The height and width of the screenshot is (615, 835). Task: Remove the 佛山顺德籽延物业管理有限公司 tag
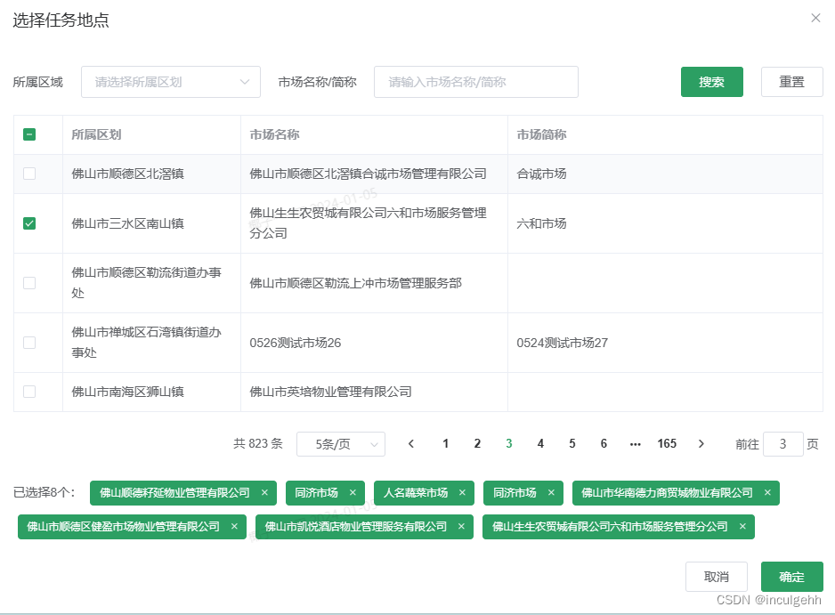point(264,493)
